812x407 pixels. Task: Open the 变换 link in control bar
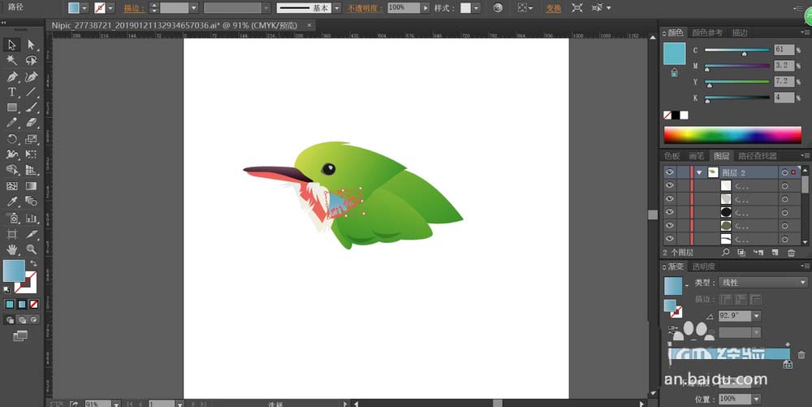click(554, 8)
